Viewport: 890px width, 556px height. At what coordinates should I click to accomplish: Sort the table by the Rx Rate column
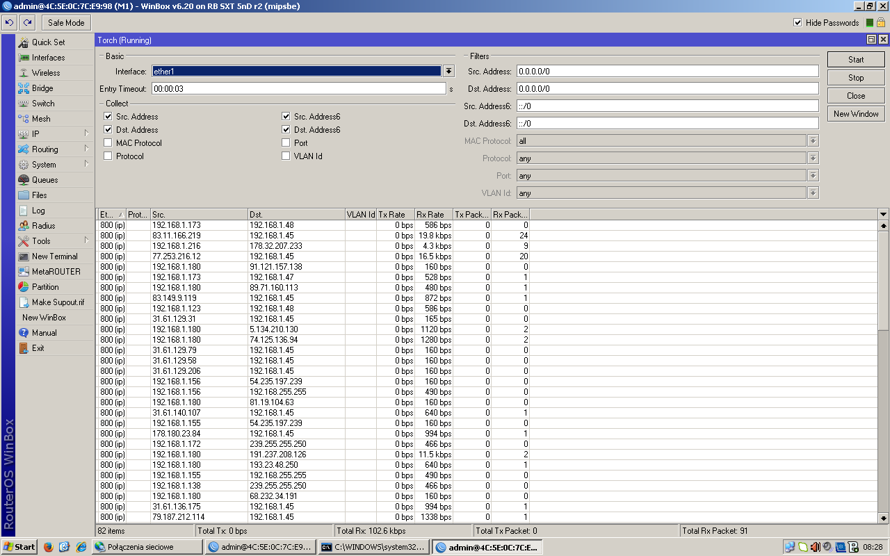(x=434, y=215)
